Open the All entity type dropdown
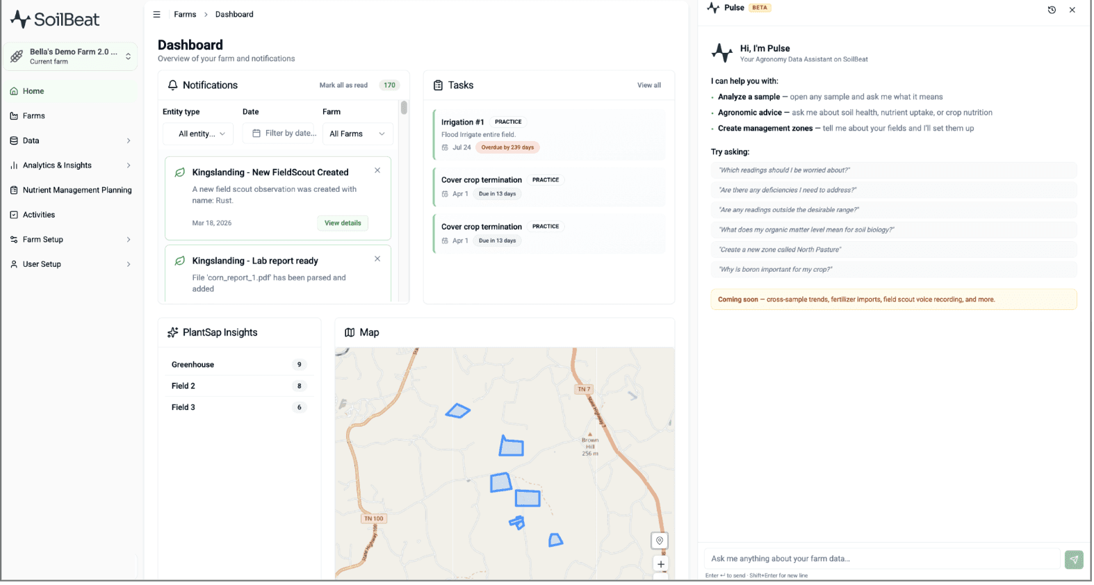The image size is (1094, 585). [x=198, y=133]
